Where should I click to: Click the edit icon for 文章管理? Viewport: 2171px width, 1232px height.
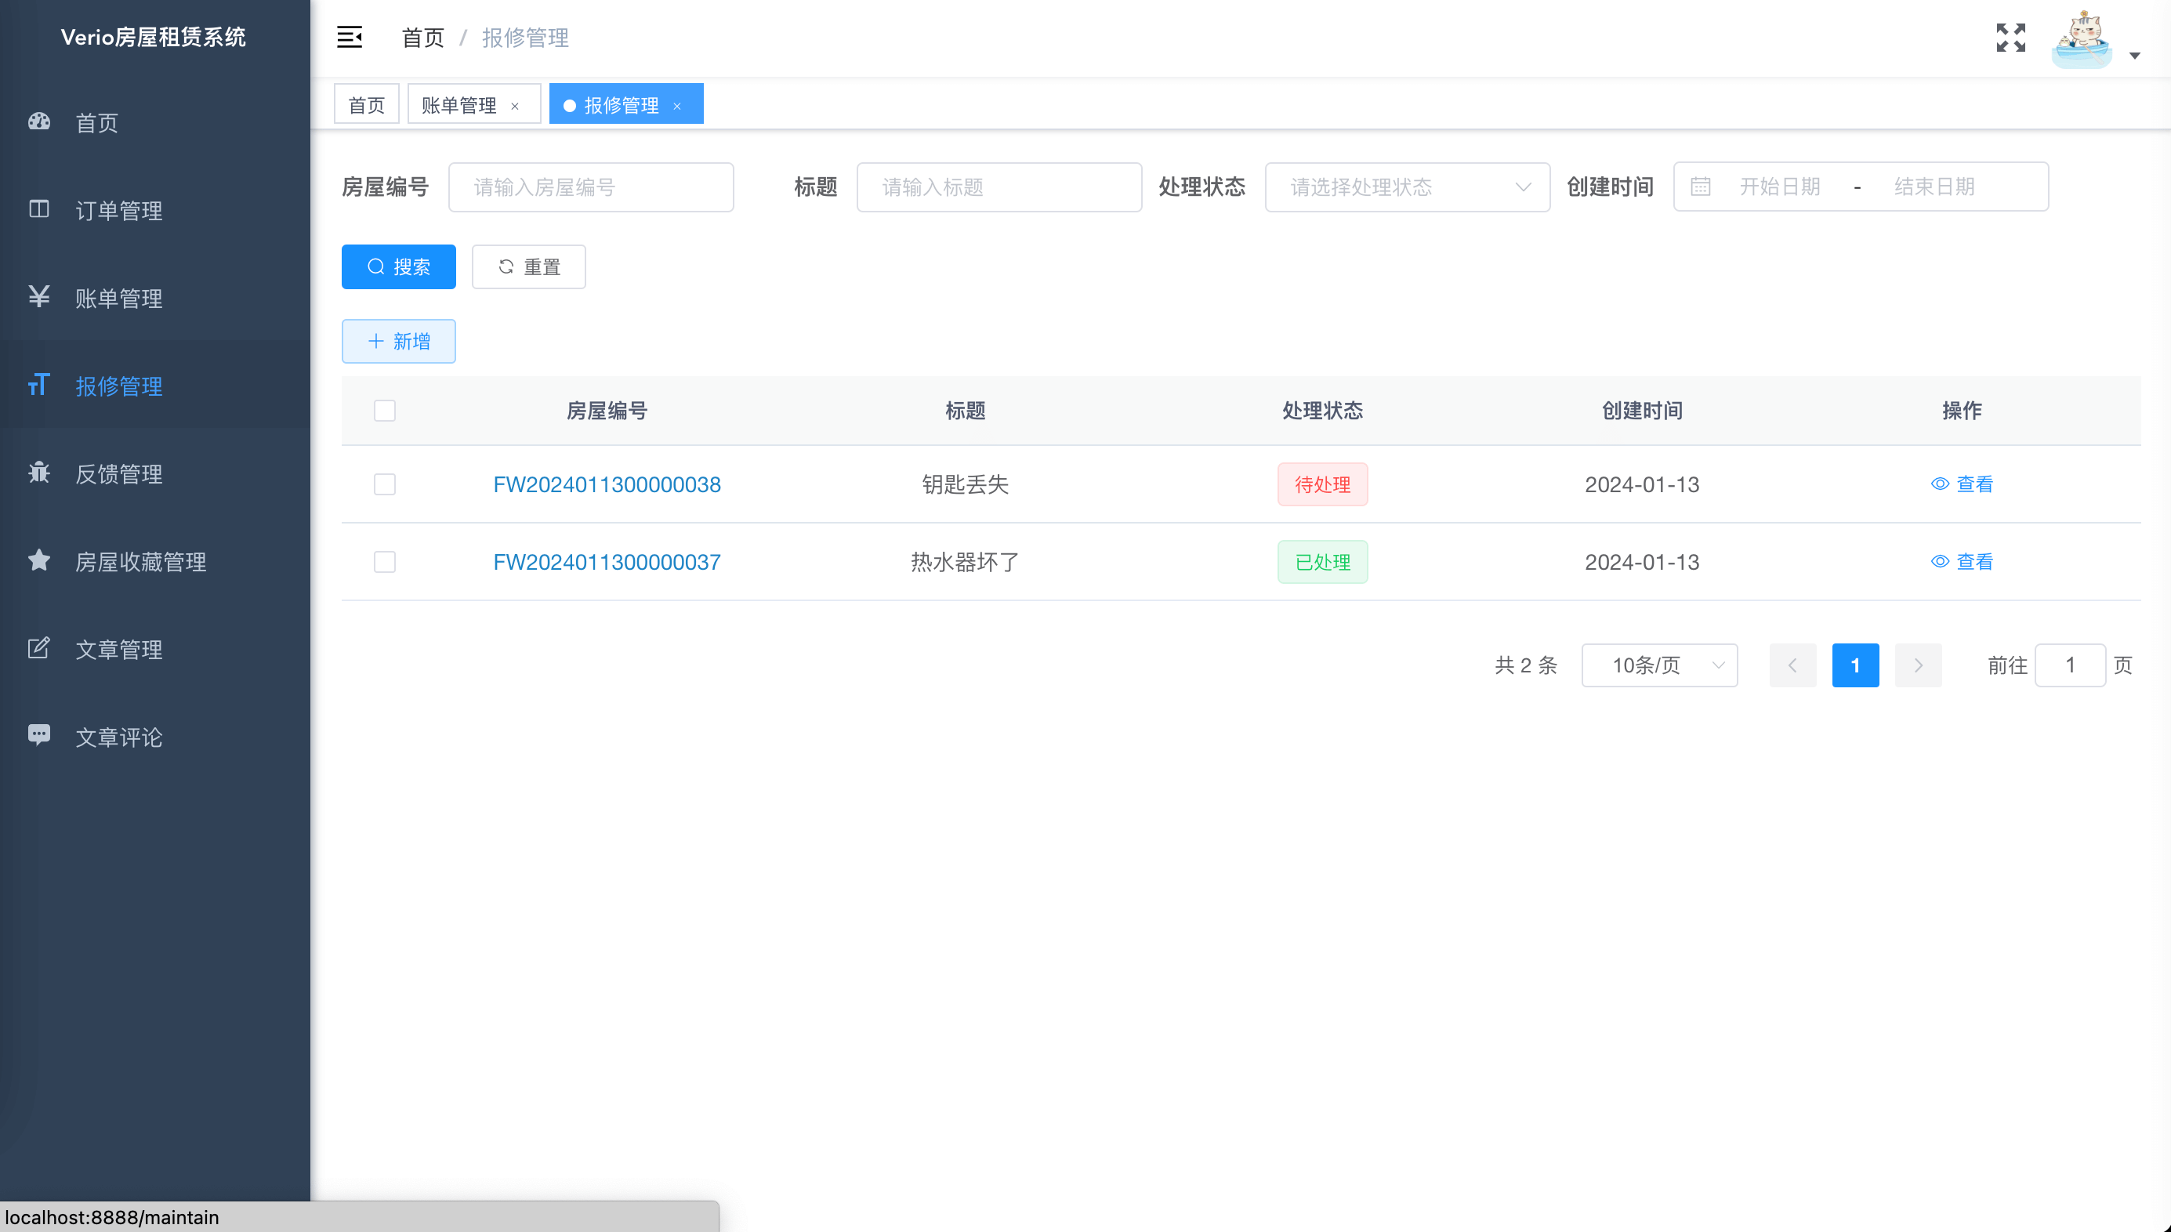click(x=39, y=648)
